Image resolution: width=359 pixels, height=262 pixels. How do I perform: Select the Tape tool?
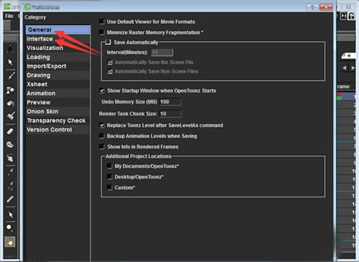point(10,145)
